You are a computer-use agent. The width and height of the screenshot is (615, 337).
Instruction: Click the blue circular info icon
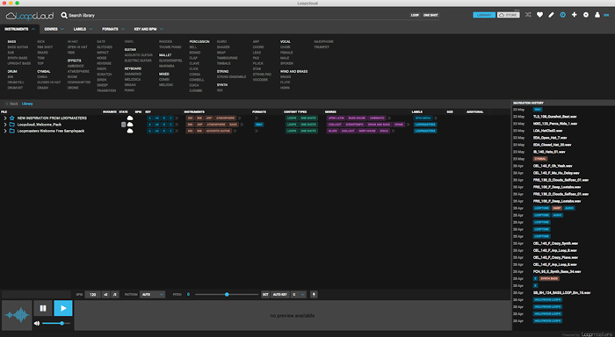pos(562,15)
